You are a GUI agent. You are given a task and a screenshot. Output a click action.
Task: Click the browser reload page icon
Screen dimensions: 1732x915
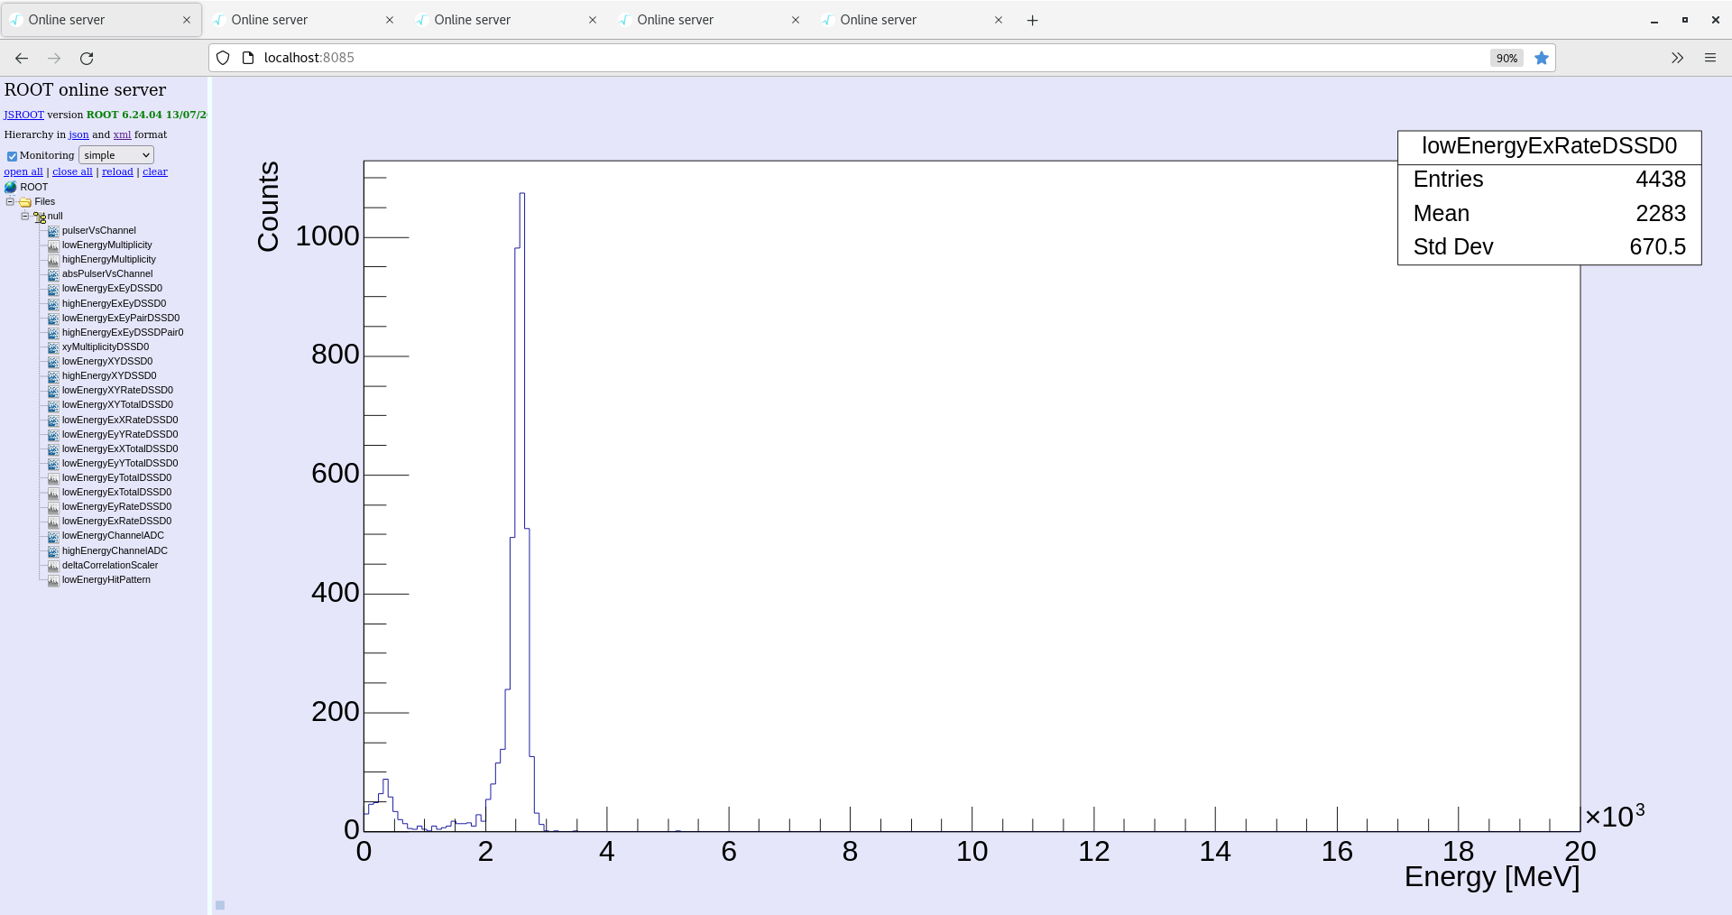(x=87, y=59)
